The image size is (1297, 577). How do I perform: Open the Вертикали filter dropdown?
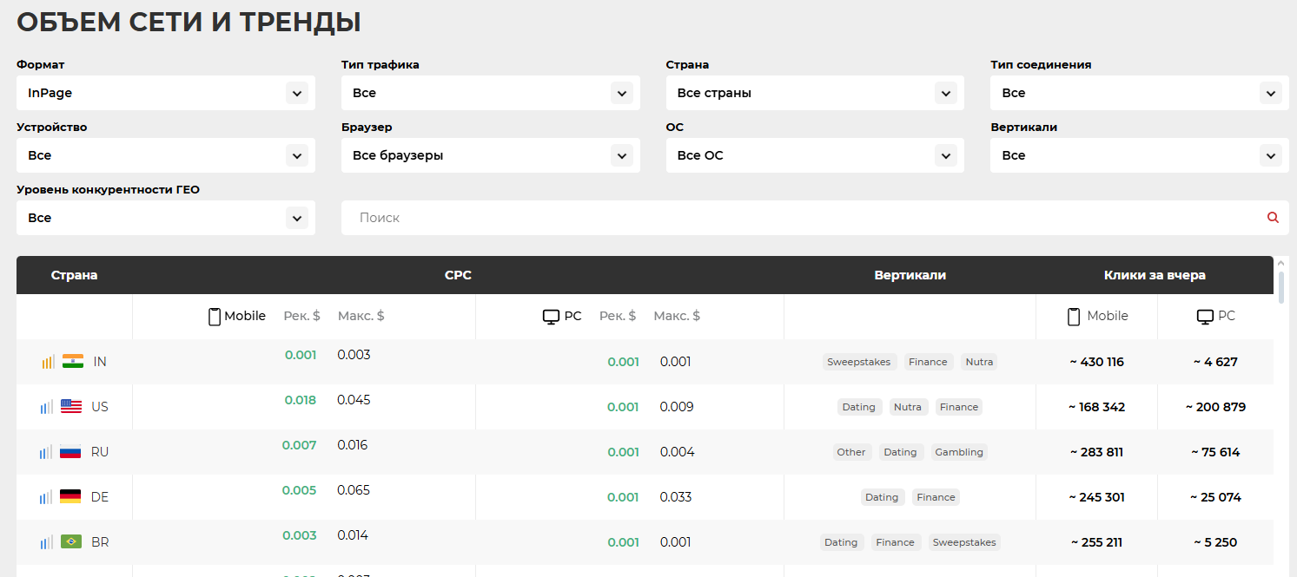pos(1139,155)
